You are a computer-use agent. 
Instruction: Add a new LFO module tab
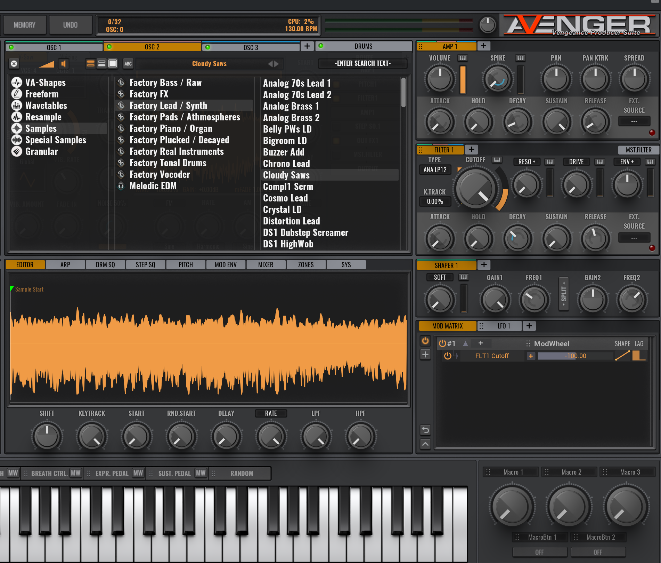tap(529, 326)
